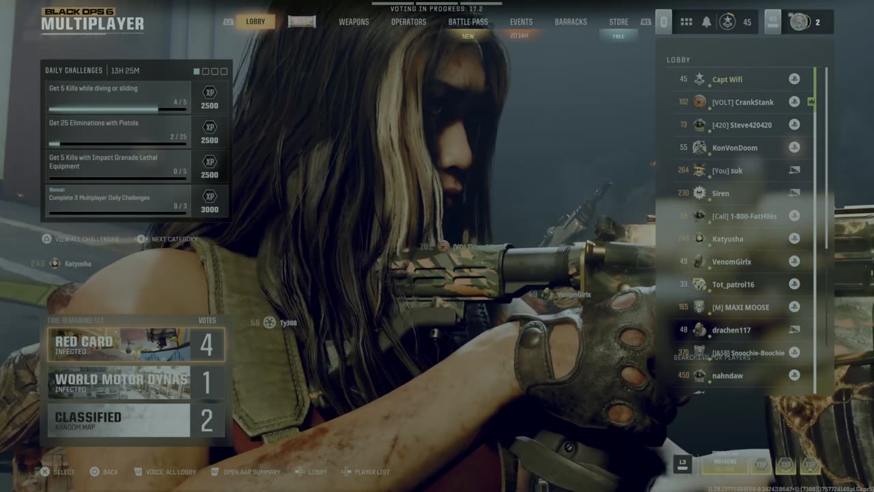The image size is (874, 492).
Task: Select player drachen117 in lobby list
Action: tap(742, 329)
